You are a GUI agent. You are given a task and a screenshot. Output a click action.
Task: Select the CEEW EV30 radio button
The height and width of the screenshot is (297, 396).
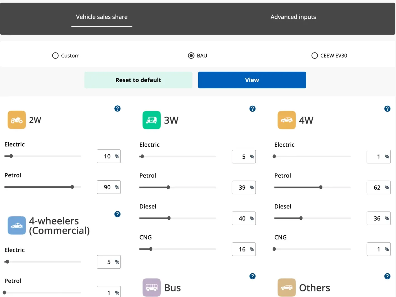click(x=315, y=55)
